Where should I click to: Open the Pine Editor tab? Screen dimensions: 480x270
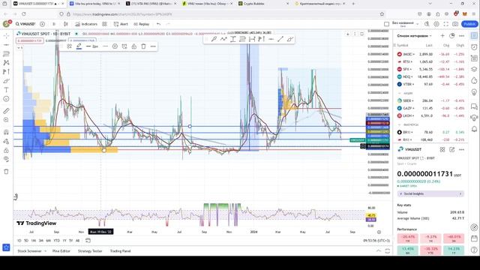[61, 251]
